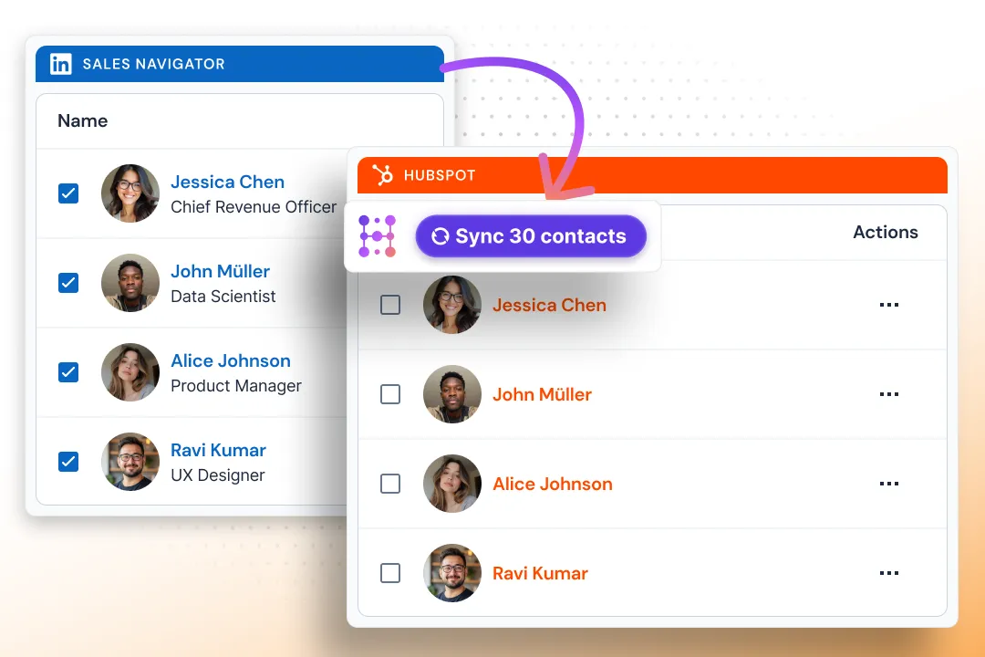Open actions menu for Alice Johnson
This screenshot has height=657, width=985.
(x=889, y=484)
